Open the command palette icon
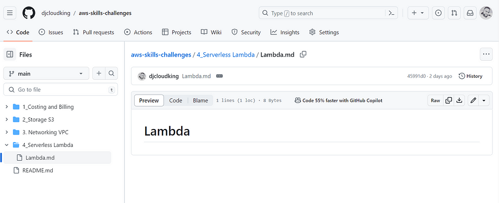The width and height of the screenshot is (499, 203). [x=391, y=13]
